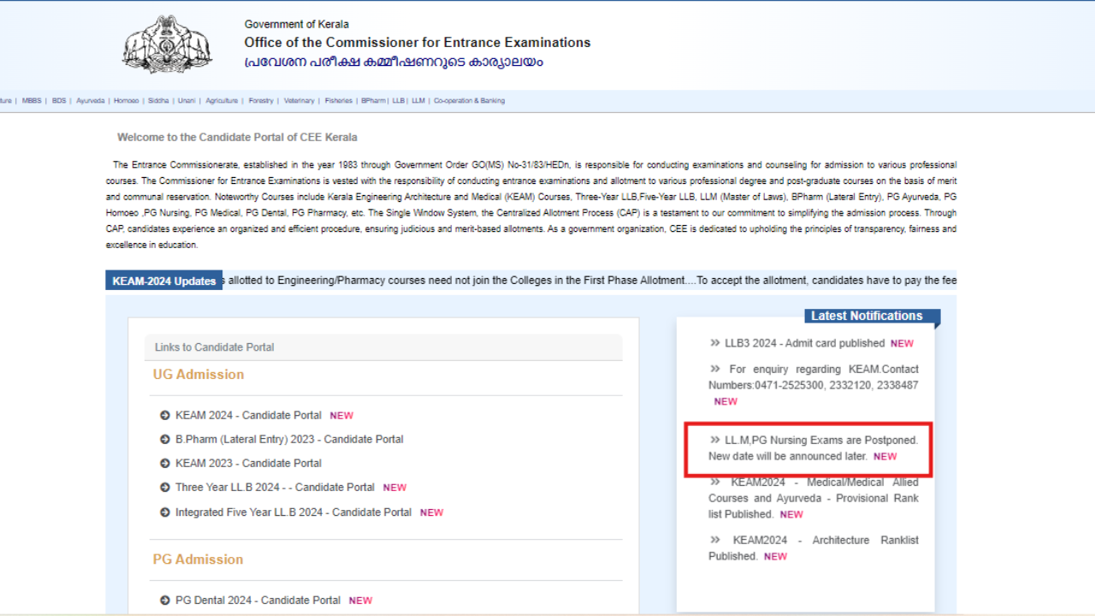This screenshot has height=616, width=1095.
Task: Click 'Office of the Commissioner for Entrance Examinations' title
Action: (417, 42)
